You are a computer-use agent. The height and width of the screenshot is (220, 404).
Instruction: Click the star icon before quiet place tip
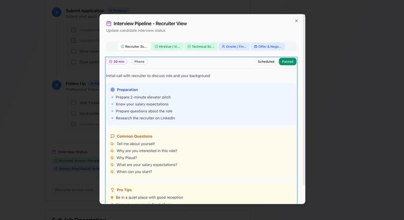click(112, 197)
